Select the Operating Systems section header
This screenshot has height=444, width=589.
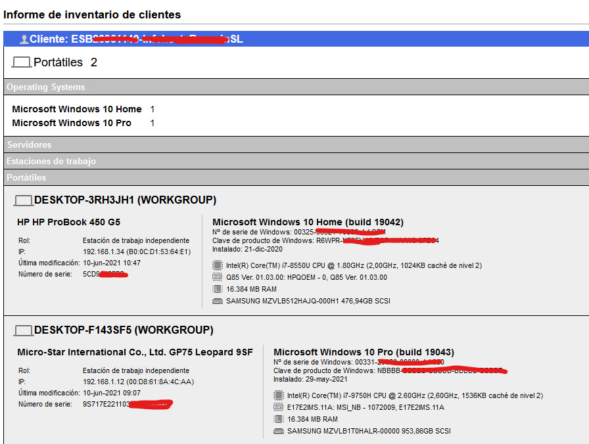296,87
